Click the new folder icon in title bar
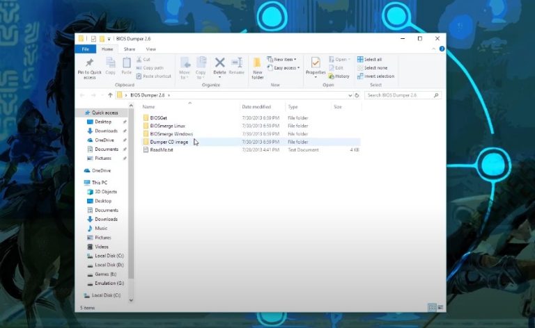 point(102,39)
